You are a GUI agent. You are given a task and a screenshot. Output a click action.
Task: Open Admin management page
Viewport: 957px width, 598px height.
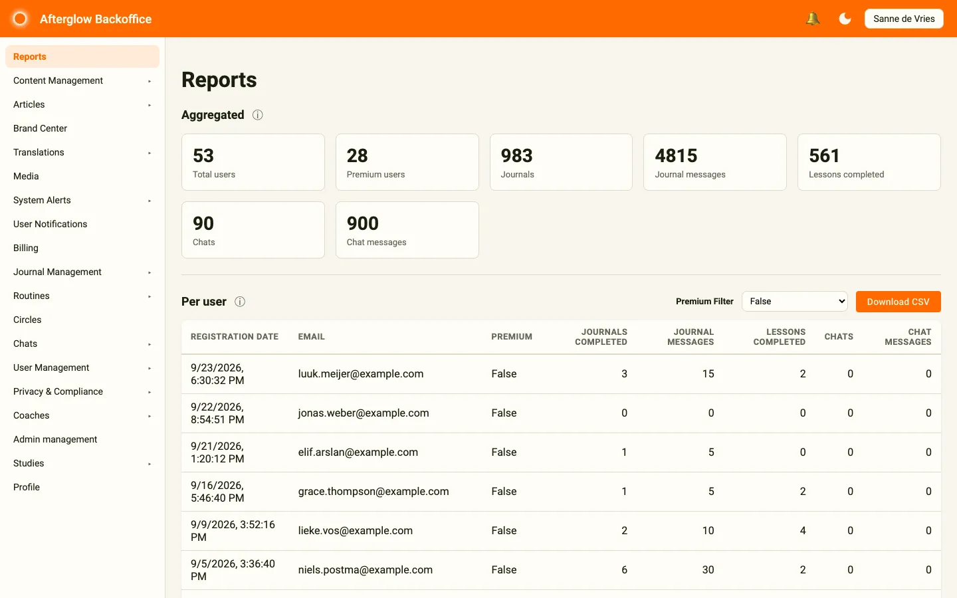pos(82,439)
